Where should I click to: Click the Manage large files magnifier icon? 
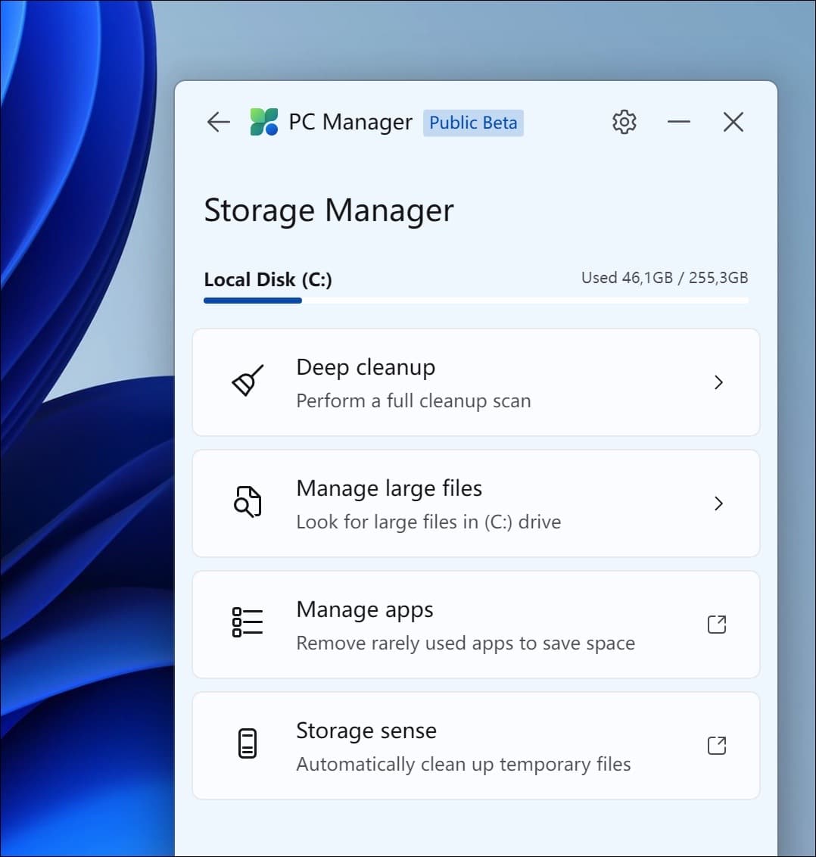tap(248, 503)
